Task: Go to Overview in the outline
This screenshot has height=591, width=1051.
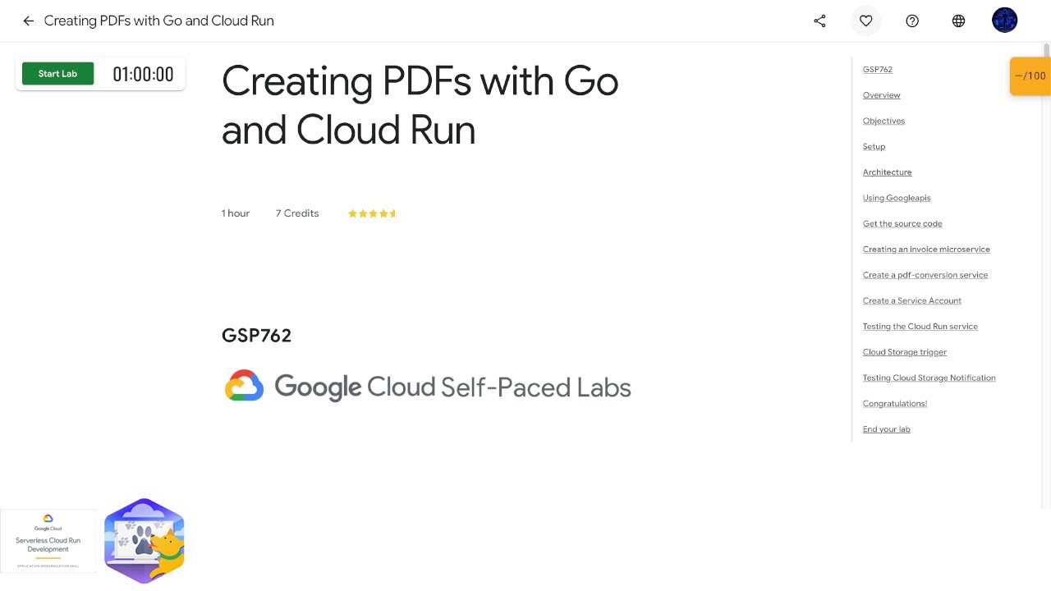Action: (x=881, y=95)
